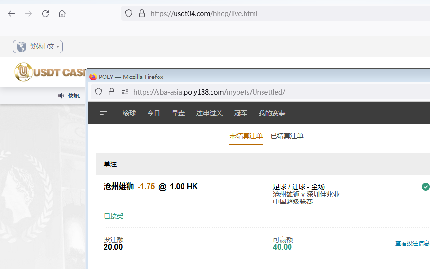Click the Firefox logo in POLY window title
This screenshot has height=269, width=430.
click(93, 77)
